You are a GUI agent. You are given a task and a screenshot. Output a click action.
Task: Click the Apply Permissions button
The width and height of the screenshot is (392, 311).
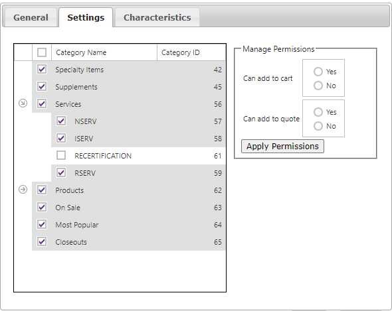click(282, 147)
